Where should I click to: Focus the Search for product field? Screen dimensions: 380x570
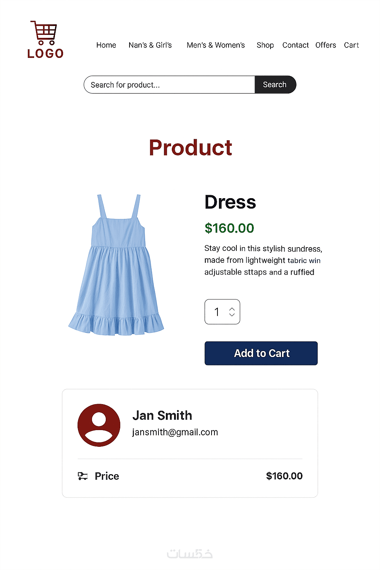(x=170, y=85)
